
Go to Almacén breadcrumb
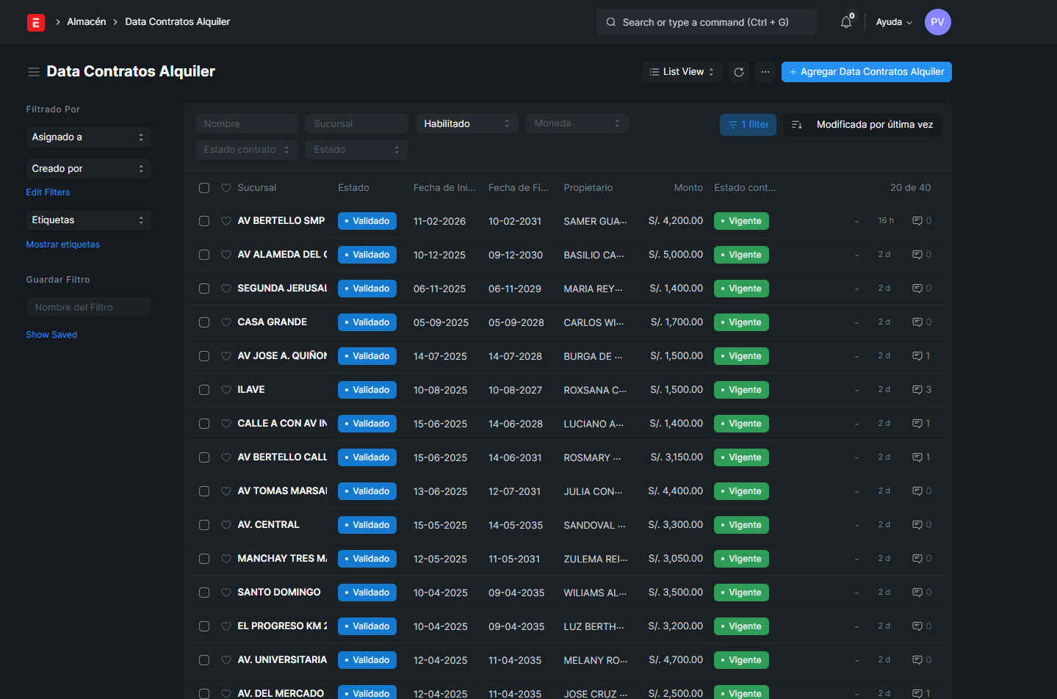tap(87, 22)
